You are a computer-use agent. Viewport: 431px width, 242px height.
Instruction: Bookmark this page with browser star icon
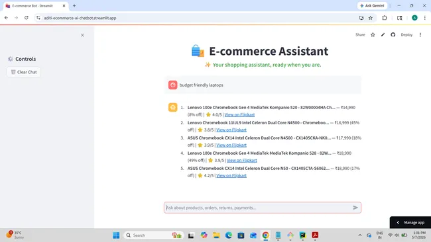[371, 18]
